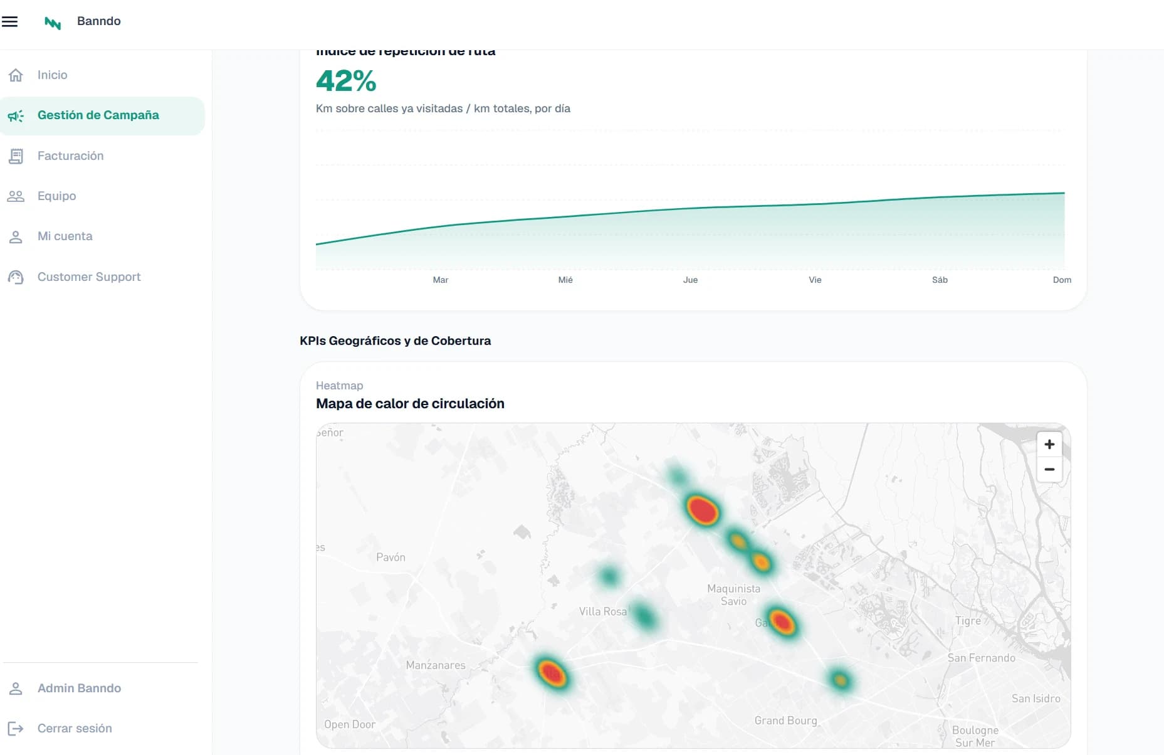Viewport: 1164px width, 755px height.
Task: Click the Banndo brand name
Action: 98,21
